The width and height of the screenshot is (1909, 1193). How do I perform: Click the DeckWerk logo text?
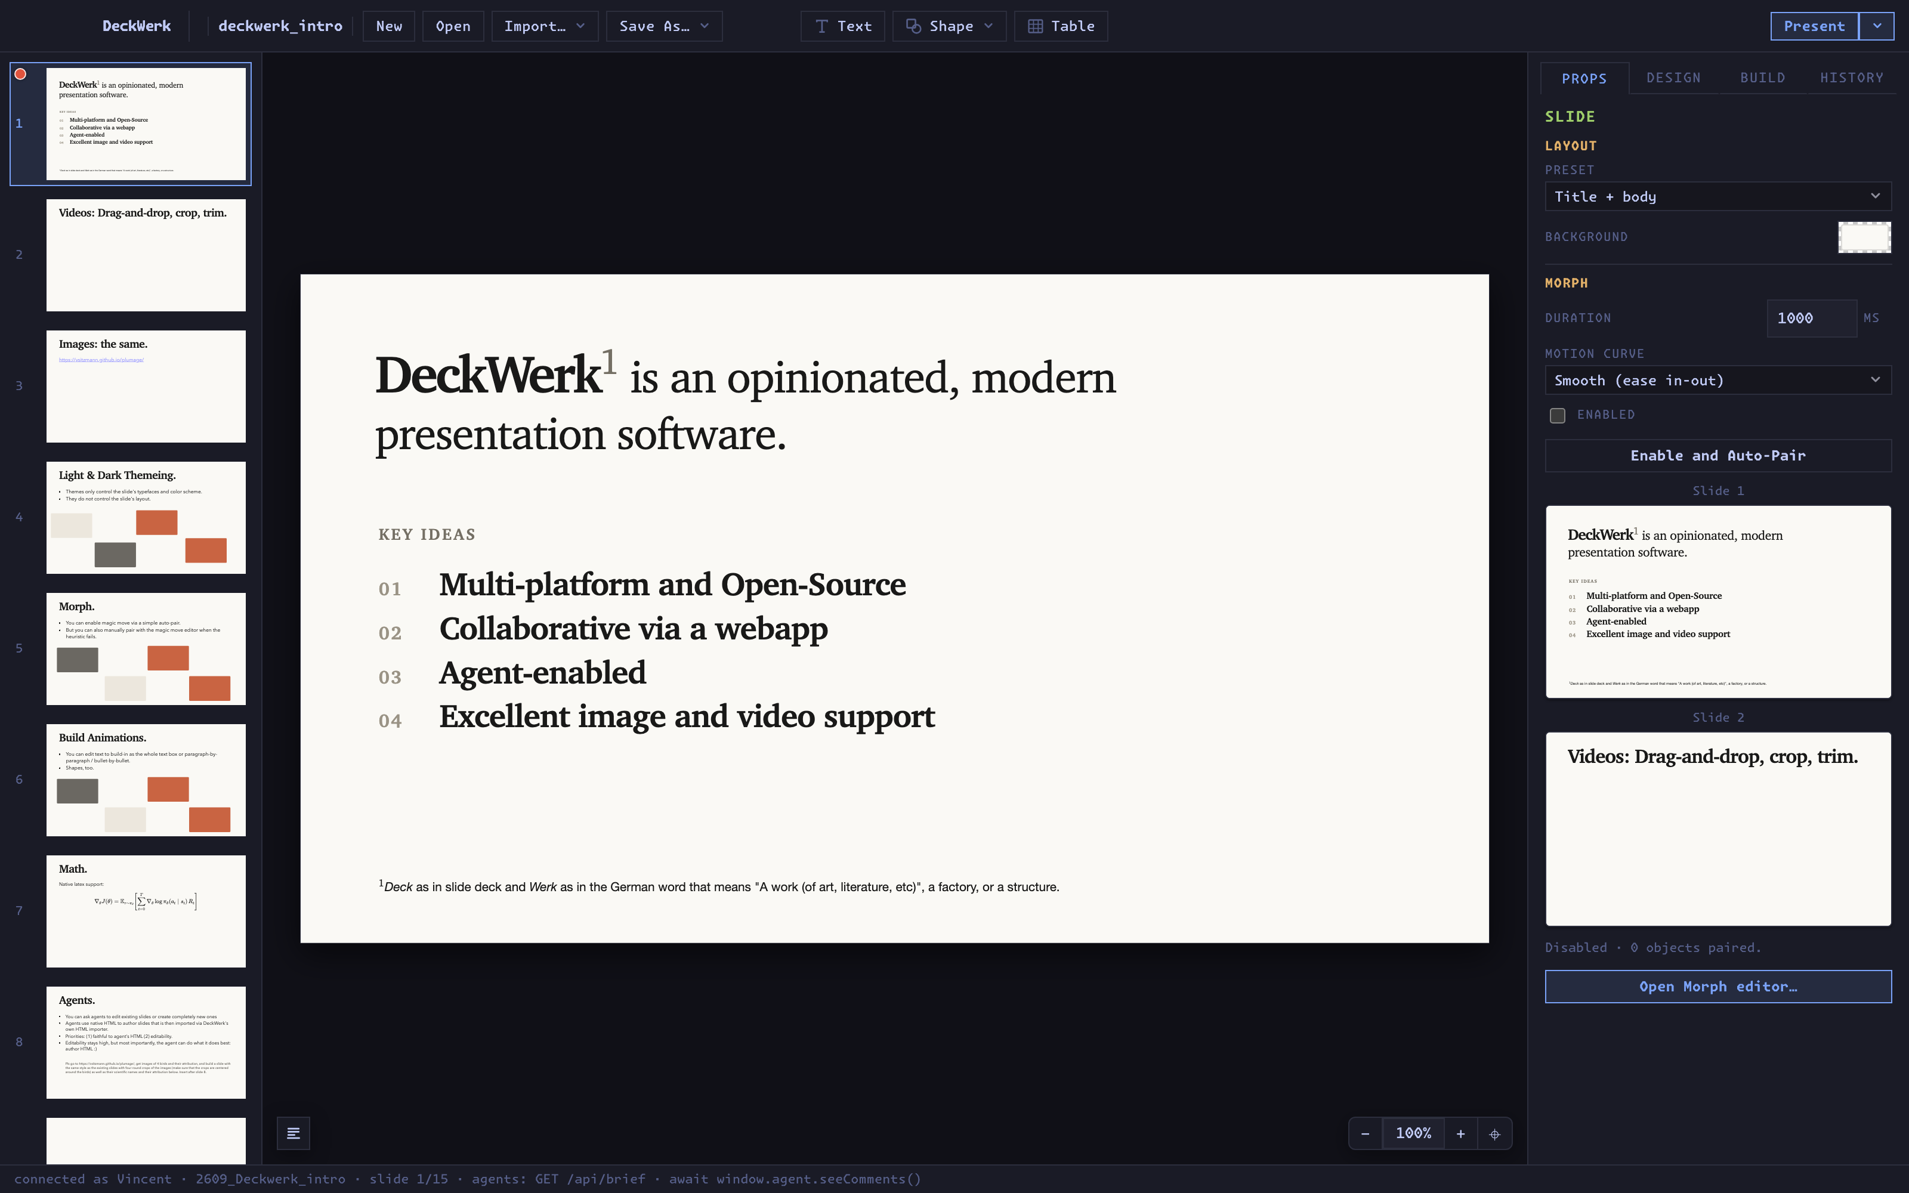click(137, 26)
